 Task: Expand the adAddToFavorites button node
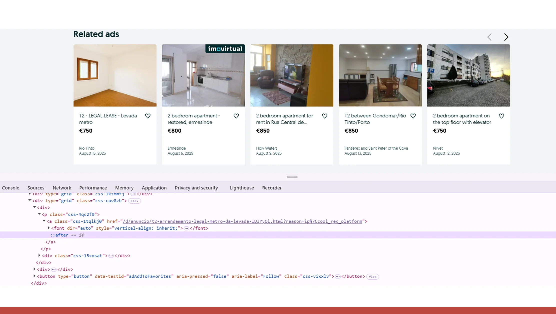point(35,276)
